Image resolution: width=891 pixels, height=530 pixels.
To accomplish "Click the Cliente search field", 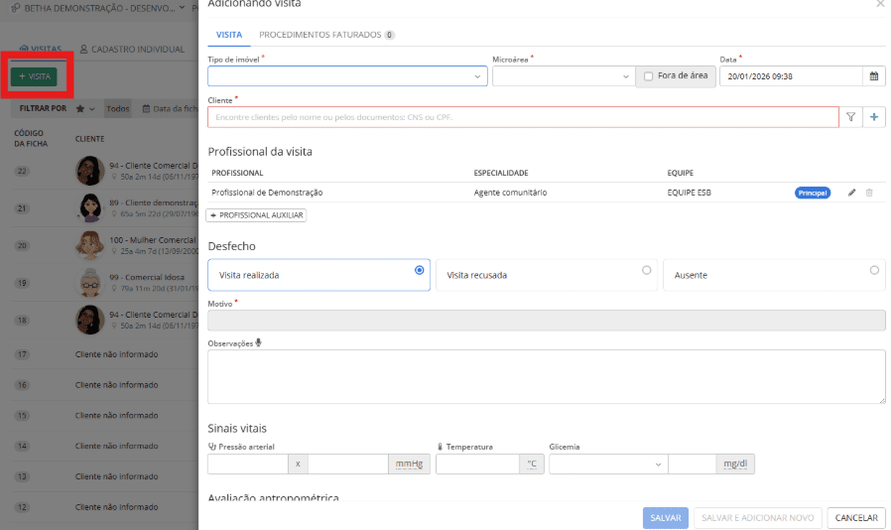I will tap(523, 117).
